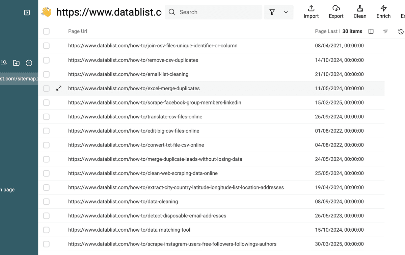Check the join-csv-files row checkbox
Screen dimensions: 405x255
click(x=46, y=46)
